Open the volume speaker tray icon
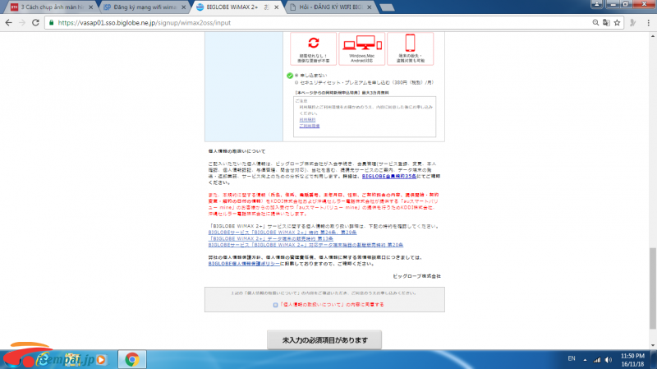 pyautogui.click(x=609, y=359)
